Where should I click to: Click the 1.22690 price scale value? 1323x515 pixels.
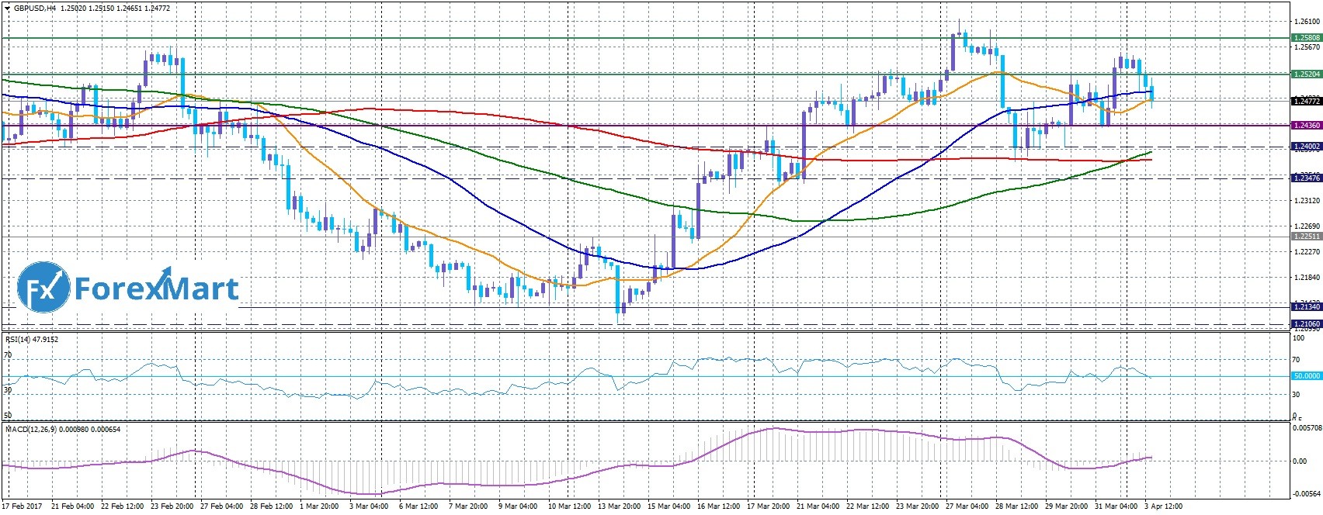click(1307, 226)
